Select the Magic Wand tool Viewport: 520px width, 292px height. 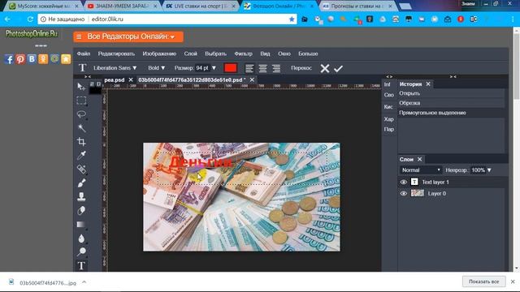[x=81, y=128]
